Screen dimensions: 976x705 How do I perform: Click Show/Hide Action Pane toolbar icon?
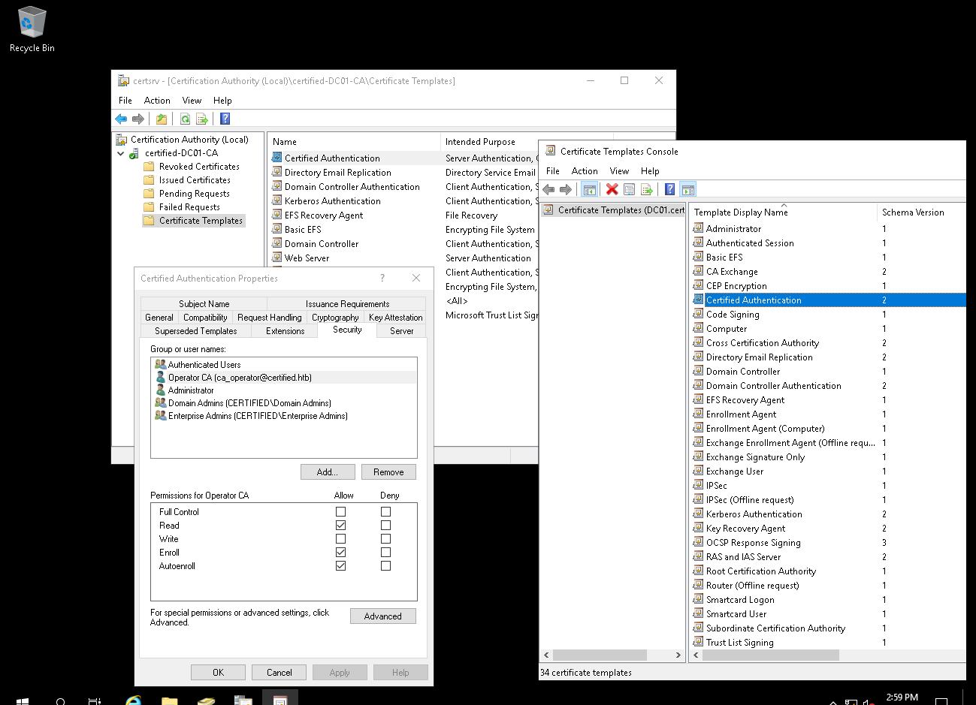[x=688, y=189]
